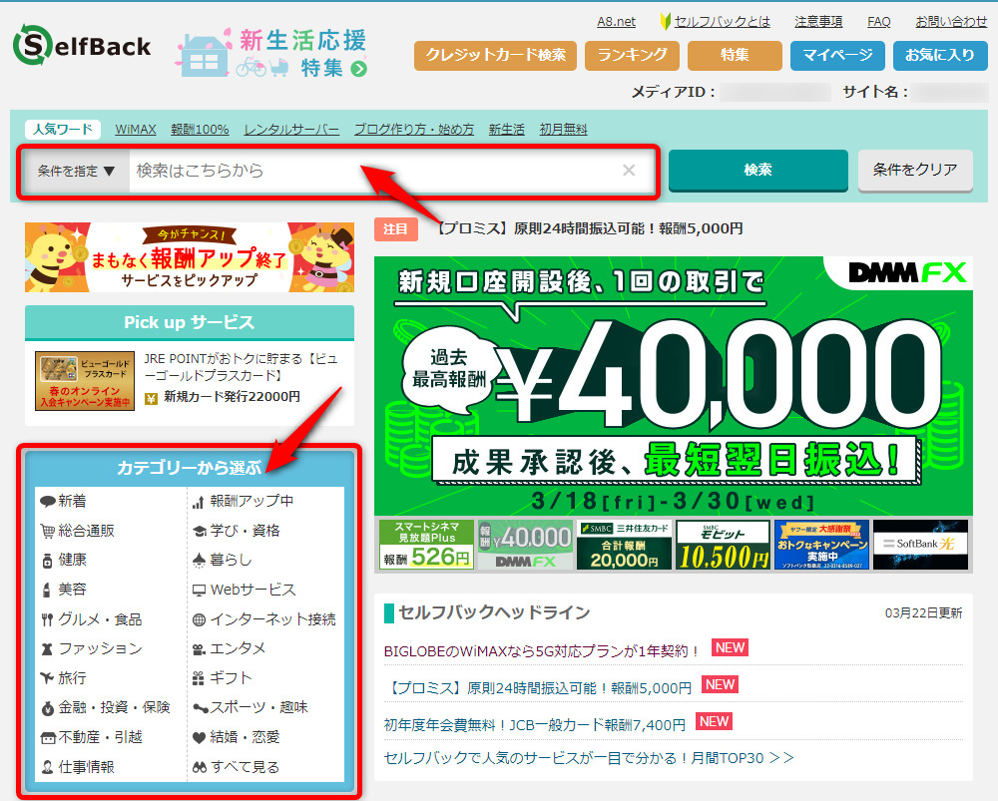Select the 報酬100% popular keyword
This screenshot has width=998, height=801.
click(200, 129)
